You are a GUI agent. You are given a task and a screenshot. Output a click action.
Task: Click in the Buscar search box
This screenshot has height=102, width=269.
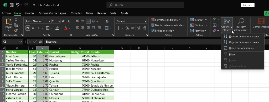(x=145, y=5)
